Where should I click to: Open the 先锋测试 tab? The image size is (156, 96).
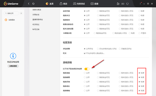click(x=79, y=4)
